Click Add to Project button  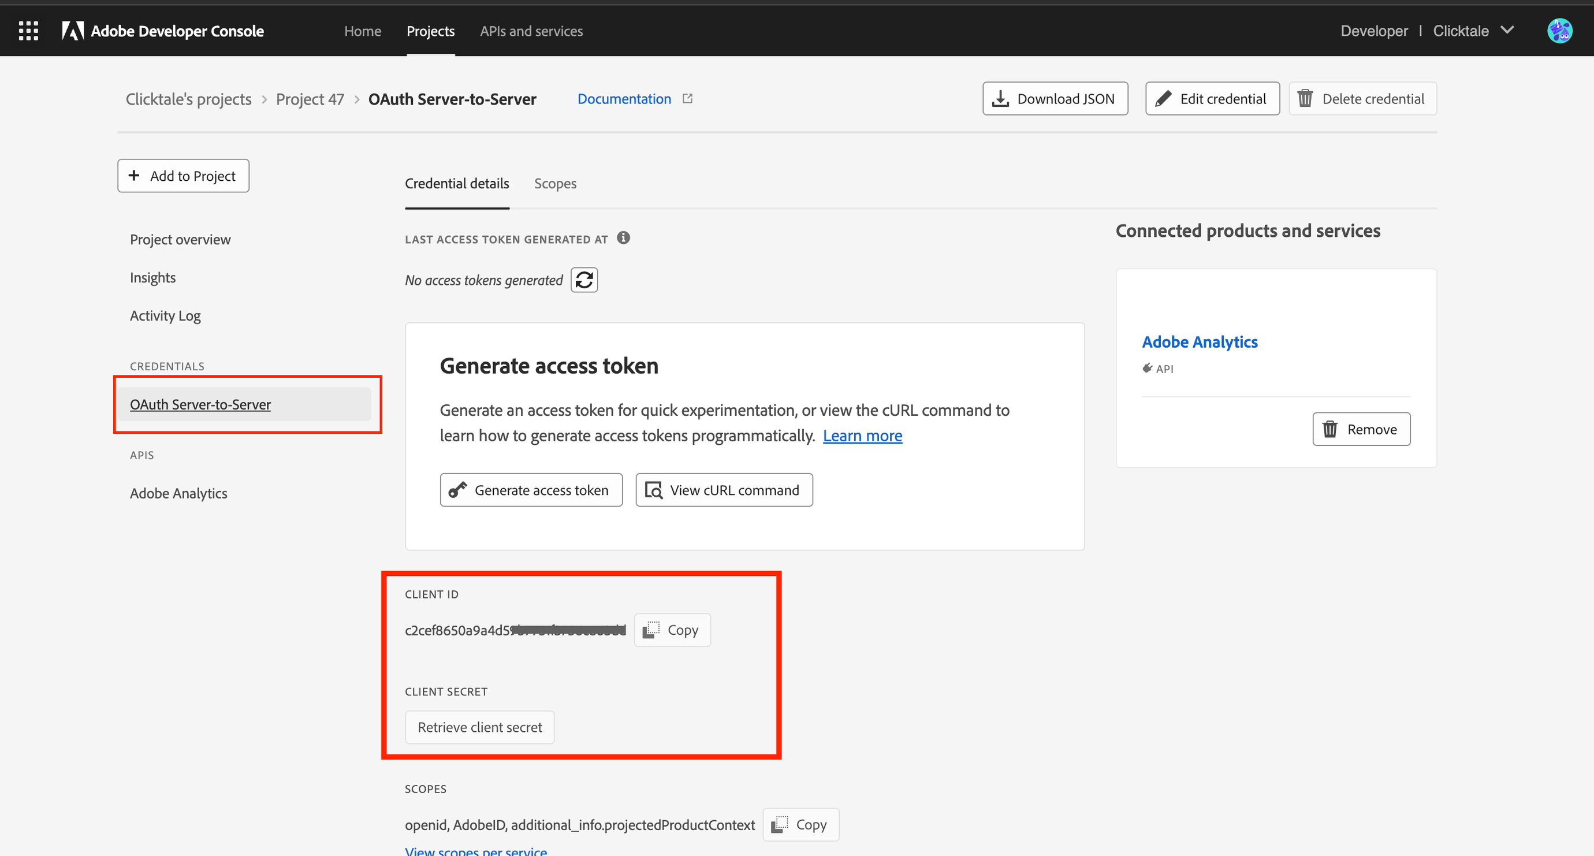pyautogui.click(x=183, y=176)
